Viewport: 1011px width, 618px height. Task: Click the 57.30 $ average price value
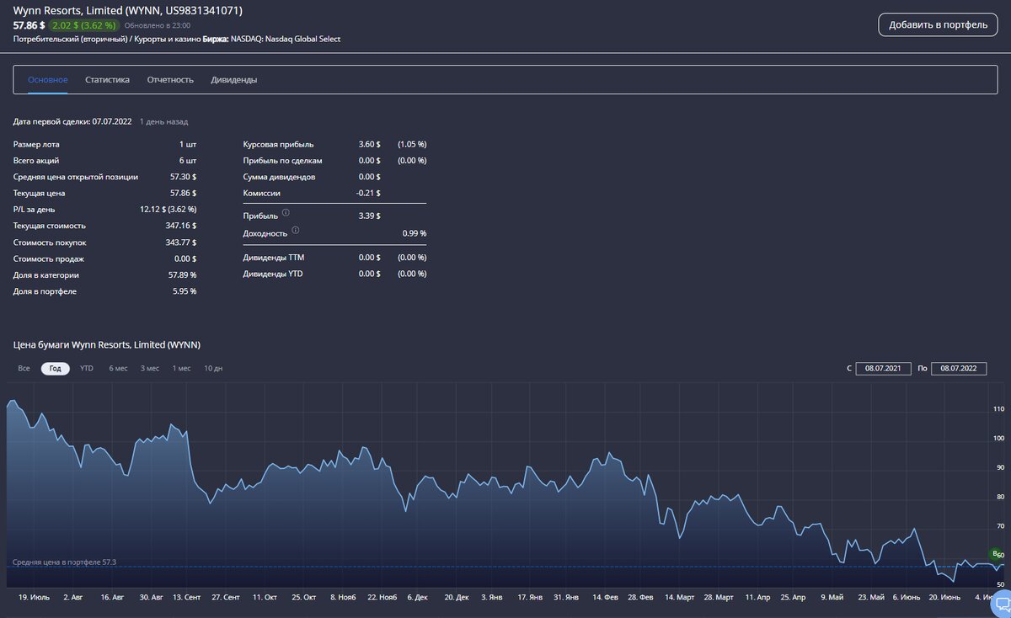(x=183, y=177)
